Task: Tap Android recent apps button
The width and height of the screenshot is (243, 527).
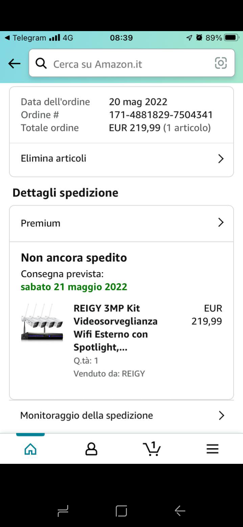Action: point(63,511)
